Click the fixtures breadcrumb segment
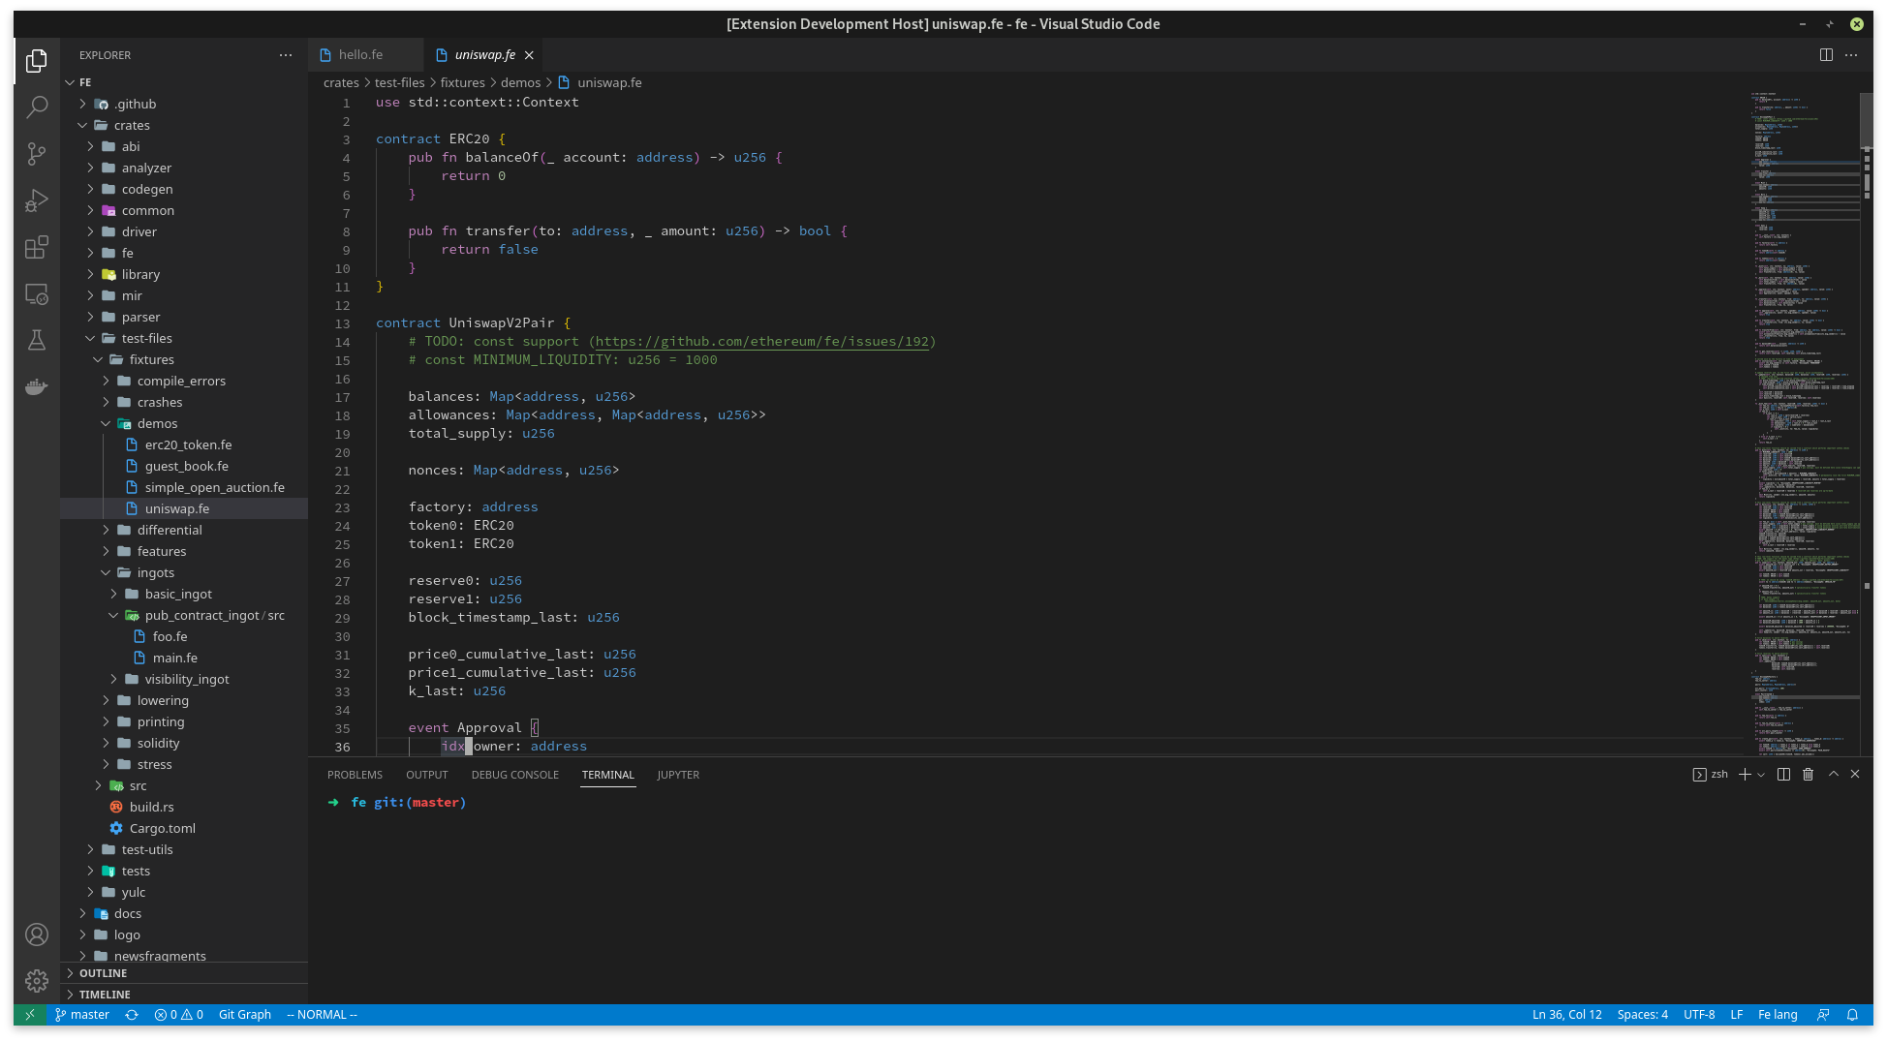Screen dimensions: 1887x1042 pos(462,83)
